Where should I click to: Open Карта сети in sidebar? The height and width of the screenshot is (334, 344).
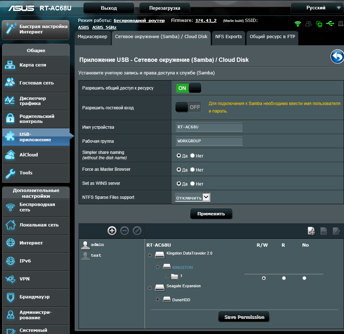[36, 65]
